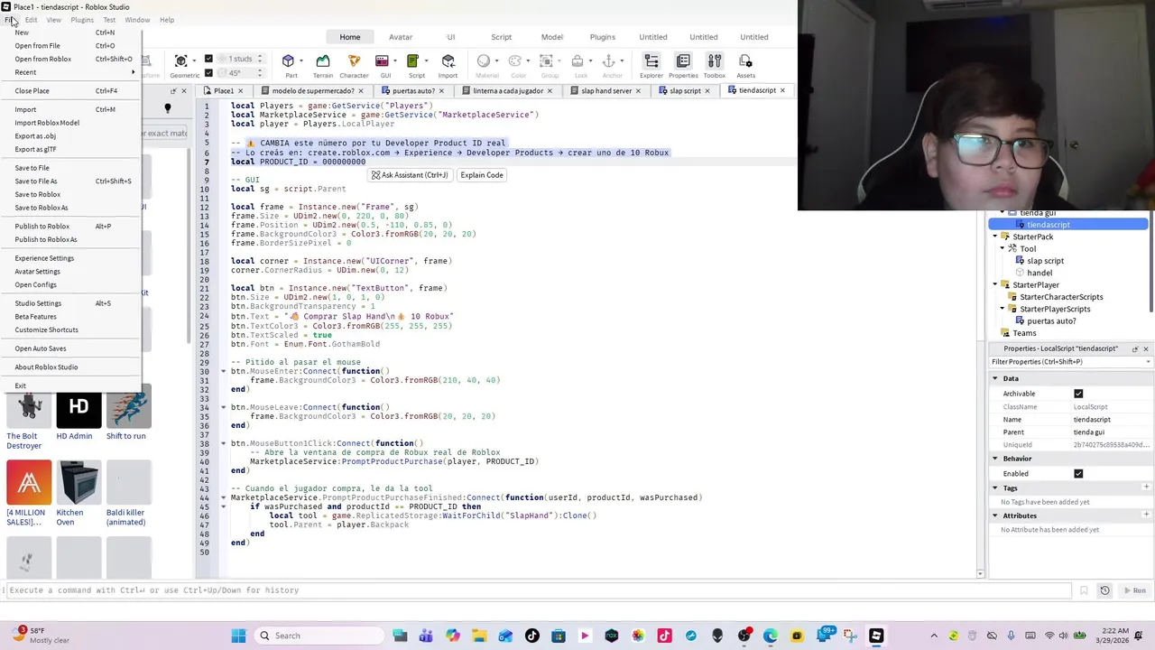Collapse the Behavior properties section
This screenshot has height=650, width=1155.
(x=995, y=459)
